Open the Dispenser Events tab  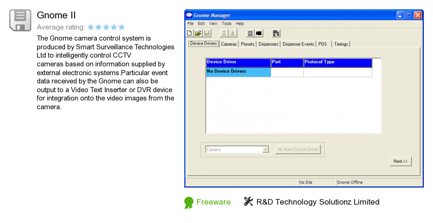(298, 44)
